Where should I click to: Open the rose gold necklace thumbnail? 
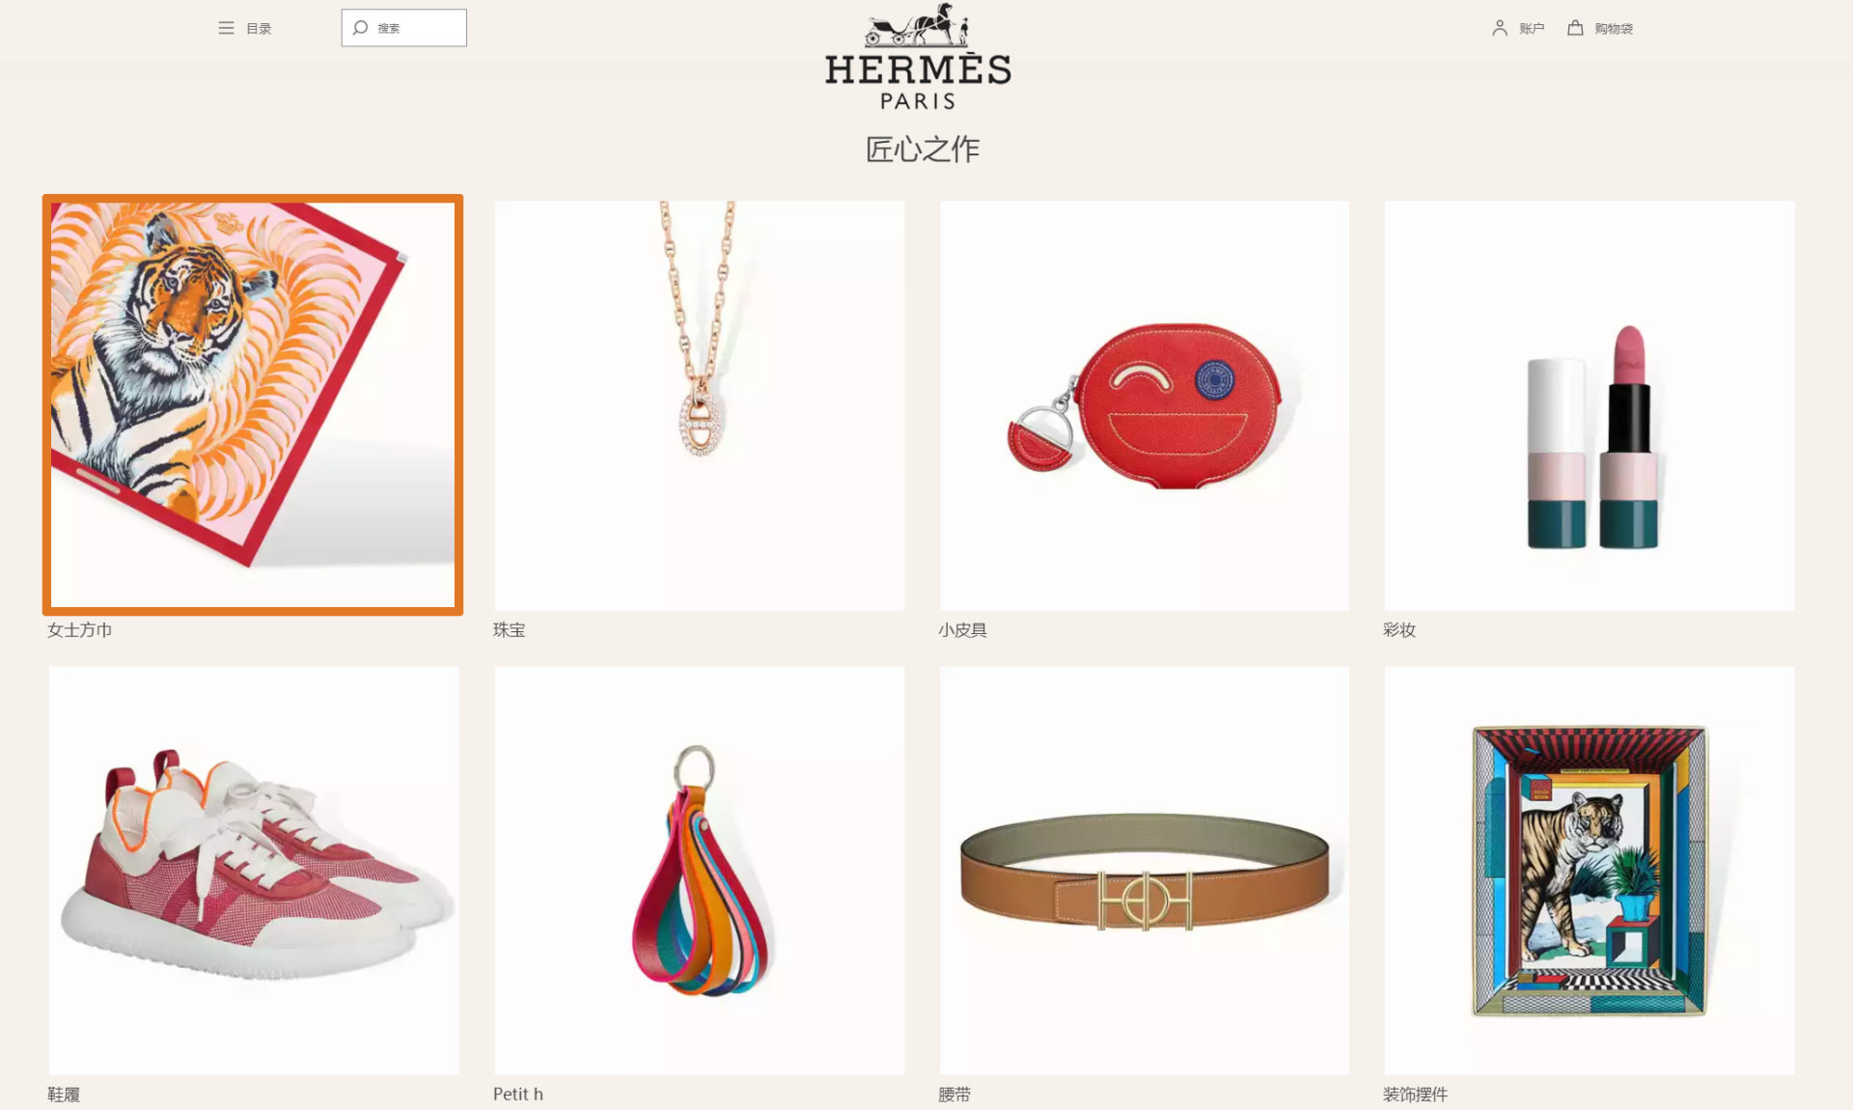click(x=700, y=405)
